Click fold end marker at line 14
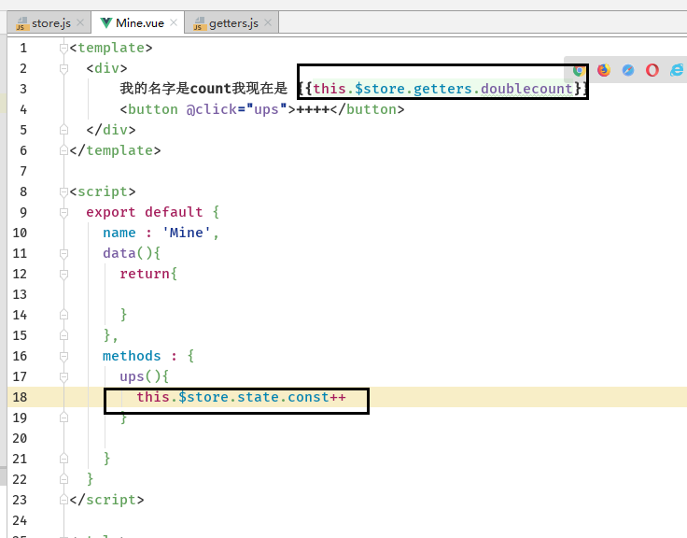 (x=64, y=315)
